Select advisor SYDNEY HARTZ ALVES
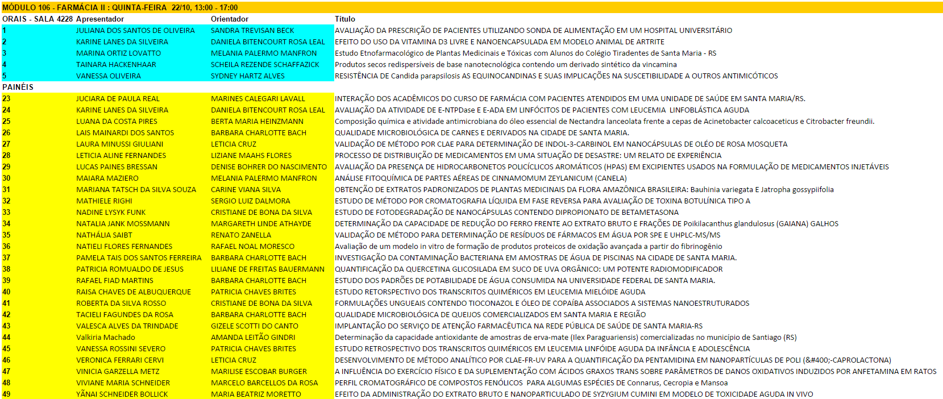 tap(248, 76)
